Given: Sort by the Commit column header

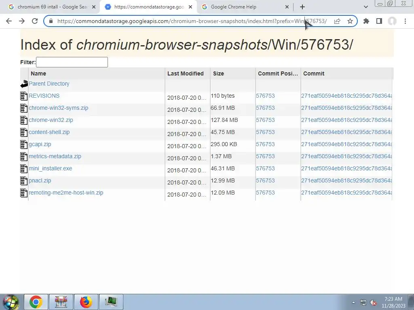Looking at the screenshot, I should pyautogui.click(x=346, y=73).
